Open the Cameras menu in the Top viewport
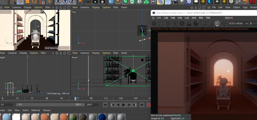Viewport: 257px width, 120px height. coord(85,7)
